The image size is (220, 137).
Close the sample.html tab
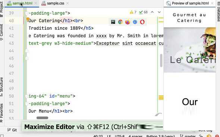point(36,3)
